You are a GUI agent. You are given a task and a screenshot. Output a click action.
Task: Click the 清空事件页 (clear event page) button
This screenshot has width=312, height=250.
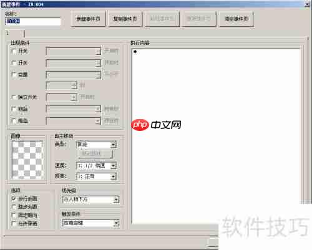coord(236,19)
